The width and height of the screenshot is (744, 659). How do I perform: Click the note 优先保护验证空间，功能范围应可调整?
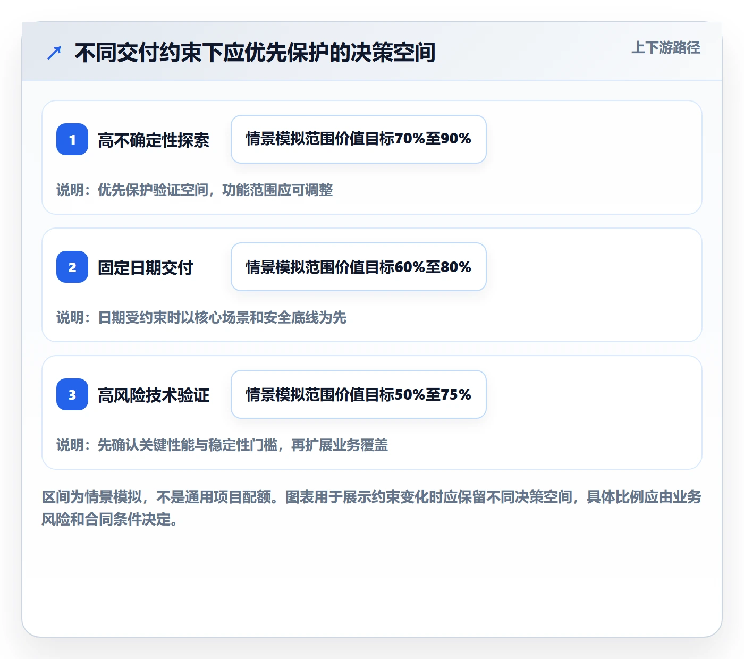click(215, 190)
